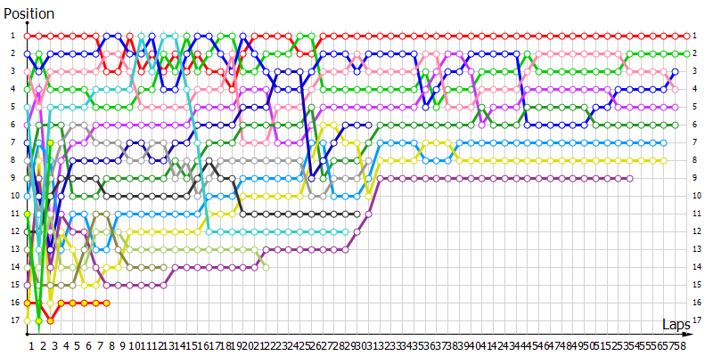Select the red-yellow marker at position 17 on lap 3
The image size is (713, 356).
pos(50,320)
